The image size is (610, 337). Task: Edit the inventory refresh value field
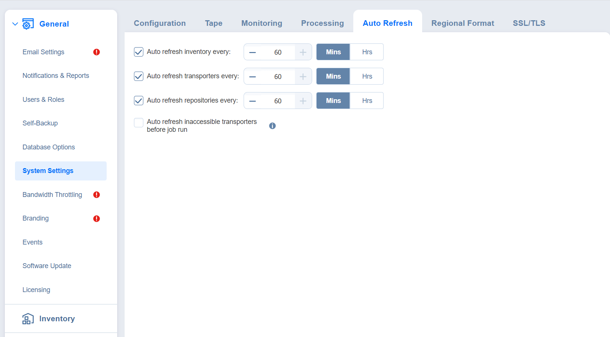coord(278,52)
